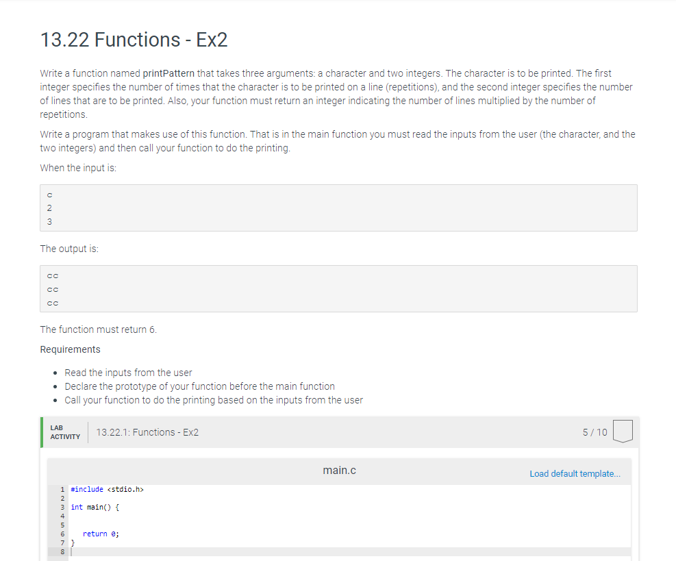The width and height of the screenshot is (676, 561).
Task: Open the Load default template link
Action: 575,473
